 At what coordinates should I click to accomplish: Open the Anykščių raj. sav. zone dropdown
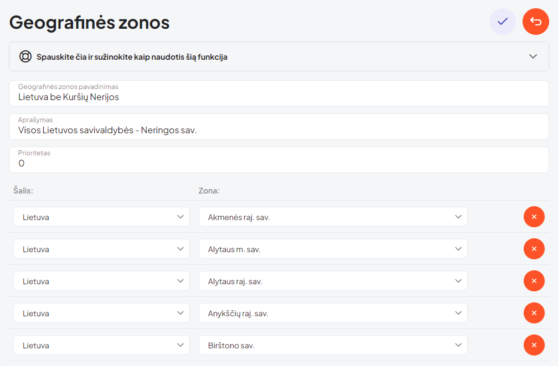pyautogui.click(x=333, y=313)
